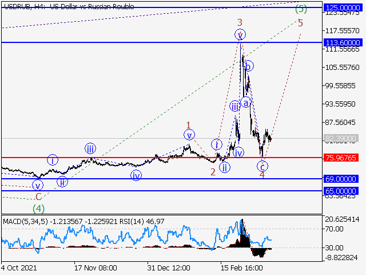Click the 20.625414 indicator scale value
366x275 pixels.
coord(342,219)
